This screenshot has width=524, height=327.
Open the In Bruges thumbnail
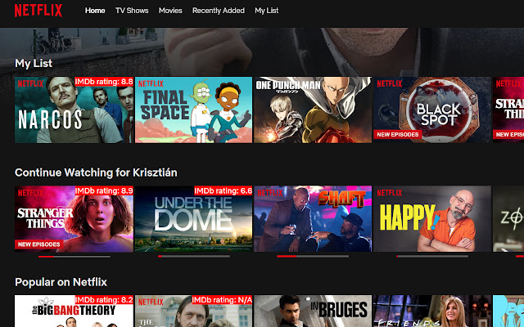click(x=313, y=311)
